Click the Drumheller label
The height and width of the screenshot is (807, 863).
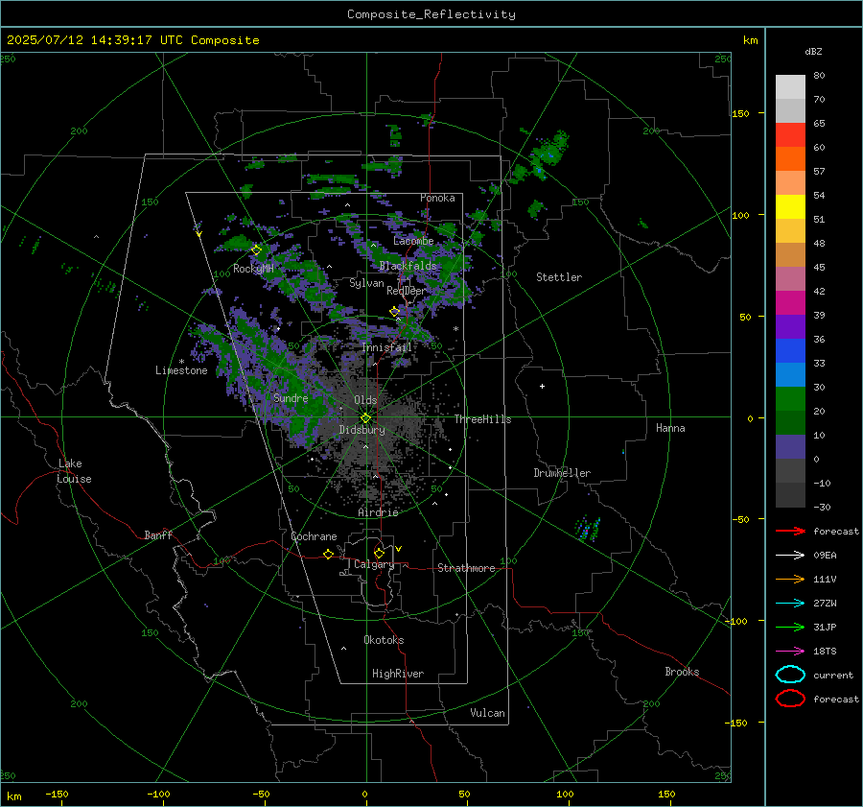(562, 473)
